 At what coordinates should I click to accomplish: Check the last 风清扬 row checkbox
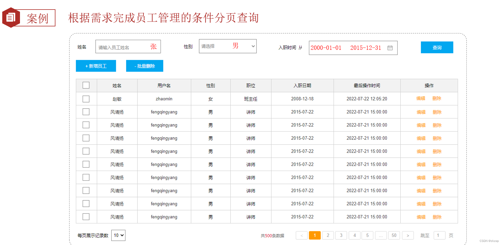coord(86,217)
